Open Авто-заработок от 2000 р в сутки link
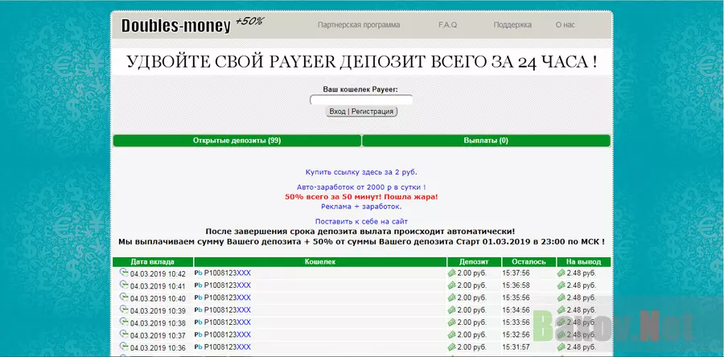This screenshot has width=724, height=357. (x=361, y=187)
